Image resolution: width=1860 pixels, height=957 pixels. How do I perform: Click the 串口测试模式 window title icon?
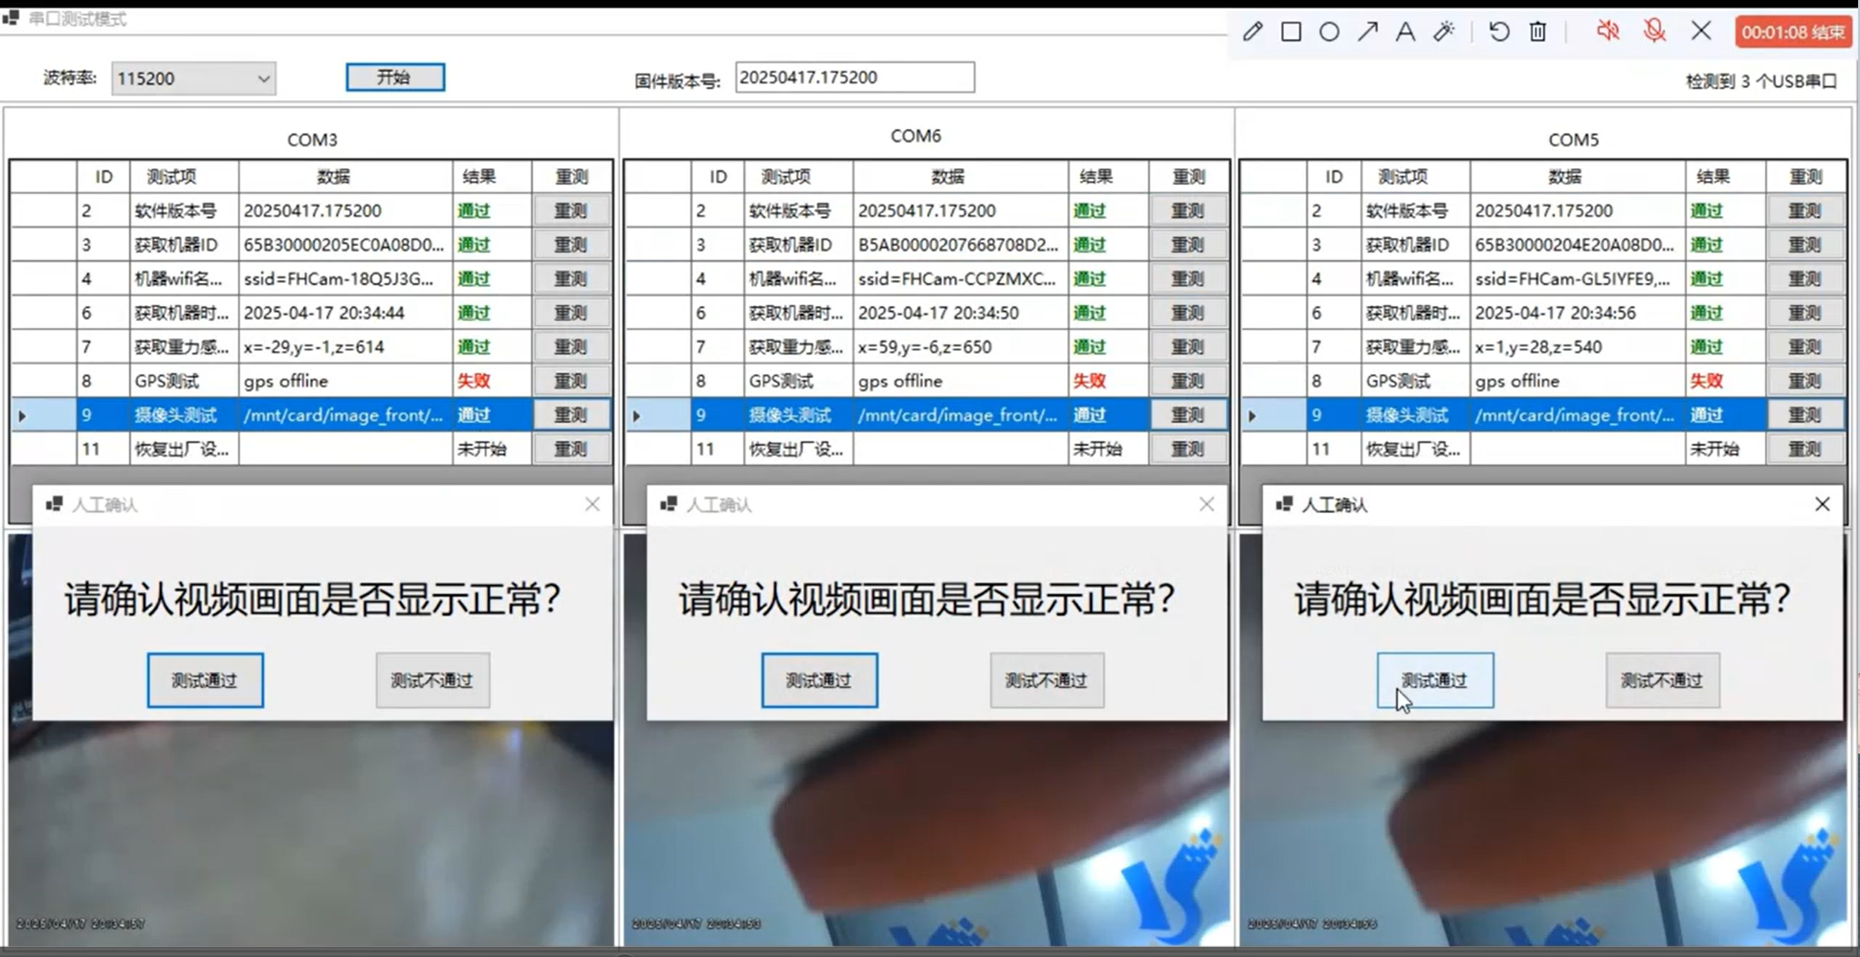pos(10,17)
